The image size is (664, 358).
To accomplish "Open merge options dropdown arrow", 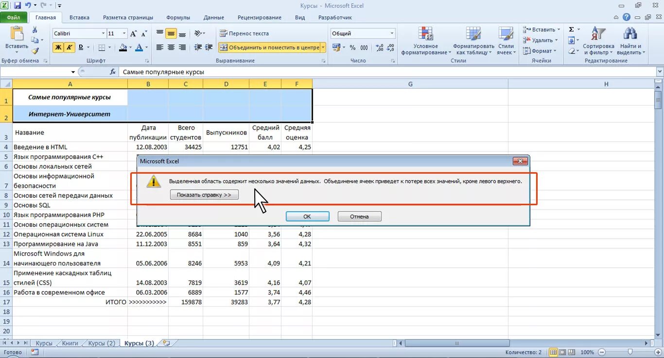I will (x=323, y=48).
